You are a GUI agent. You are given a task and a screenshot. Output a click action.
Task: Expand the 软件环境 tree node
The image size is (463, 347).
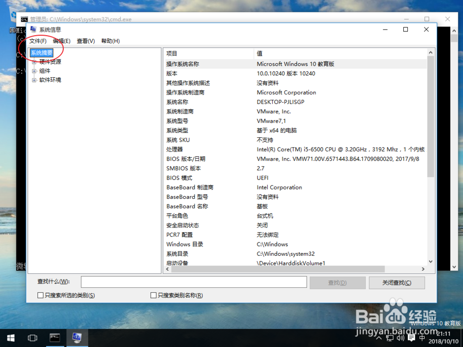pos(34,80)
